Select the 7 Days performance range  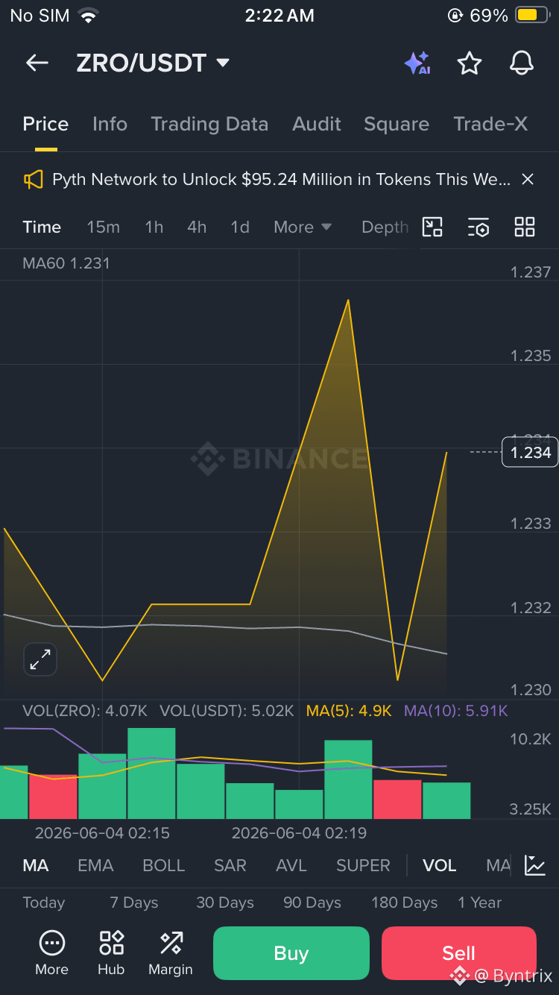[x=134, y=903]
